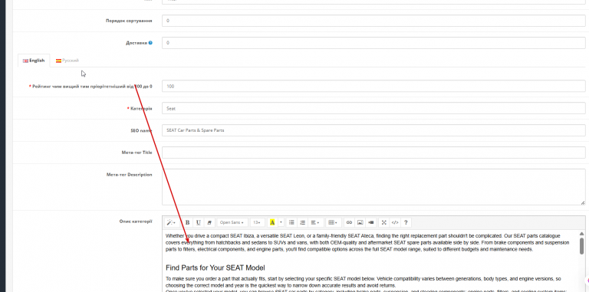Click the Доставка input field

pos(373,43)
